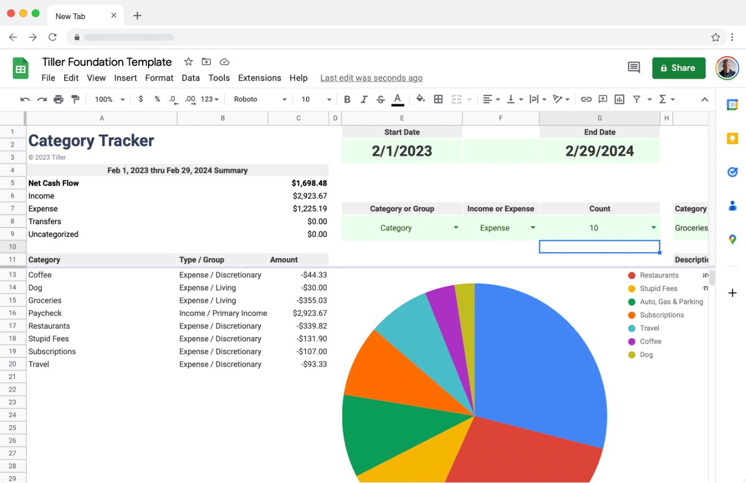Open Google Calendar side panel
The height and width of the screenshot is (483, 746).
tap(732, 105)
